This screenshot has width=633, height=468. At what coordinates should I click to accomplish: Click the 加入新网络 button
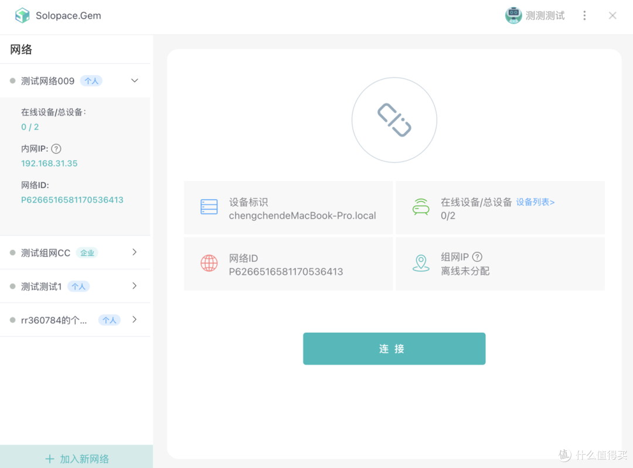[x=76, y=457]
